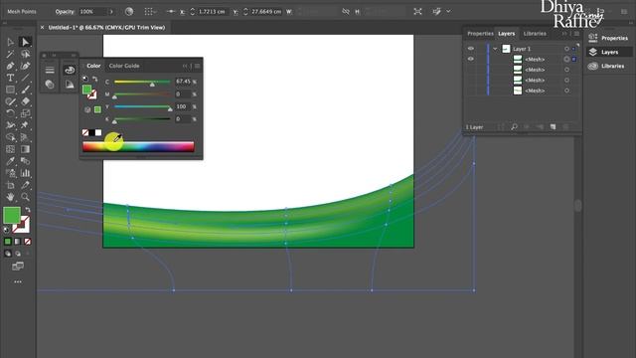Select the Symbol Sprayer tool
The image size is (636, 358).
pos(11,173)
